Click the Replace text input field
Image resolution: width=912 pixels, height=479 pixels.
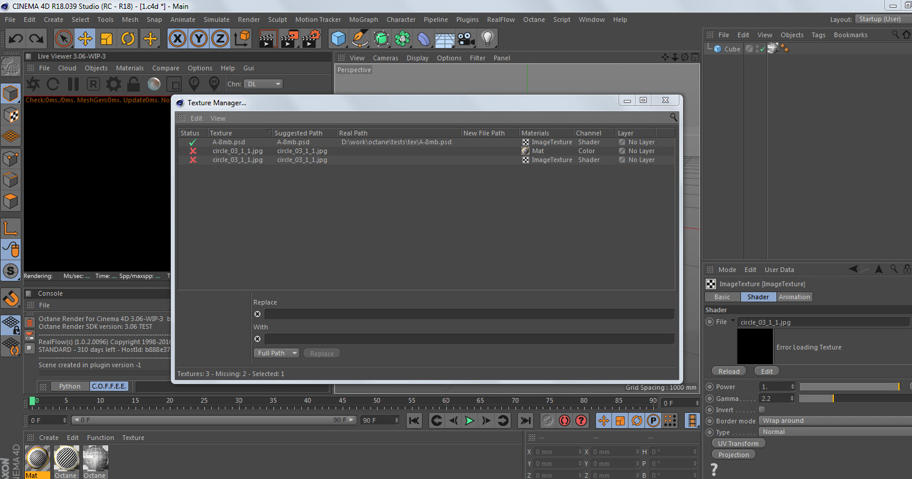pyautogui.click(x=469, y=314)
